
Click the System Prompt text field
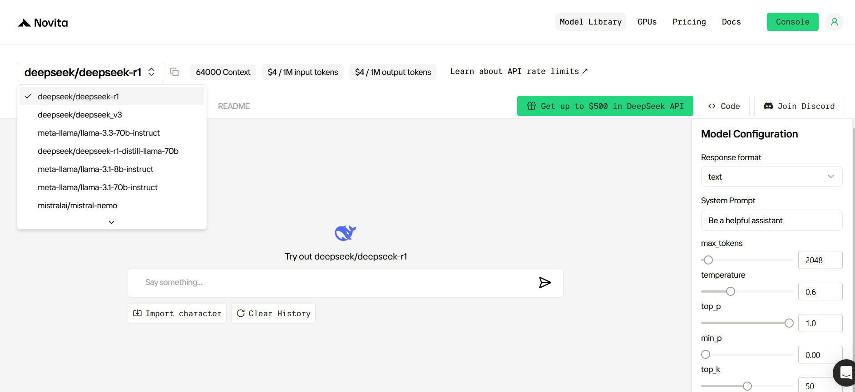771,220
